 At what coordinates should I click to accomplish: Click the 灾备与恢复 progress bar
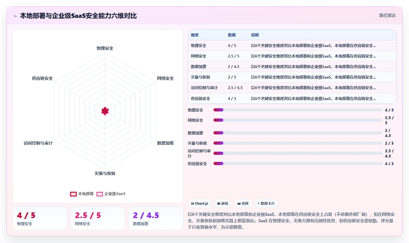298,143
